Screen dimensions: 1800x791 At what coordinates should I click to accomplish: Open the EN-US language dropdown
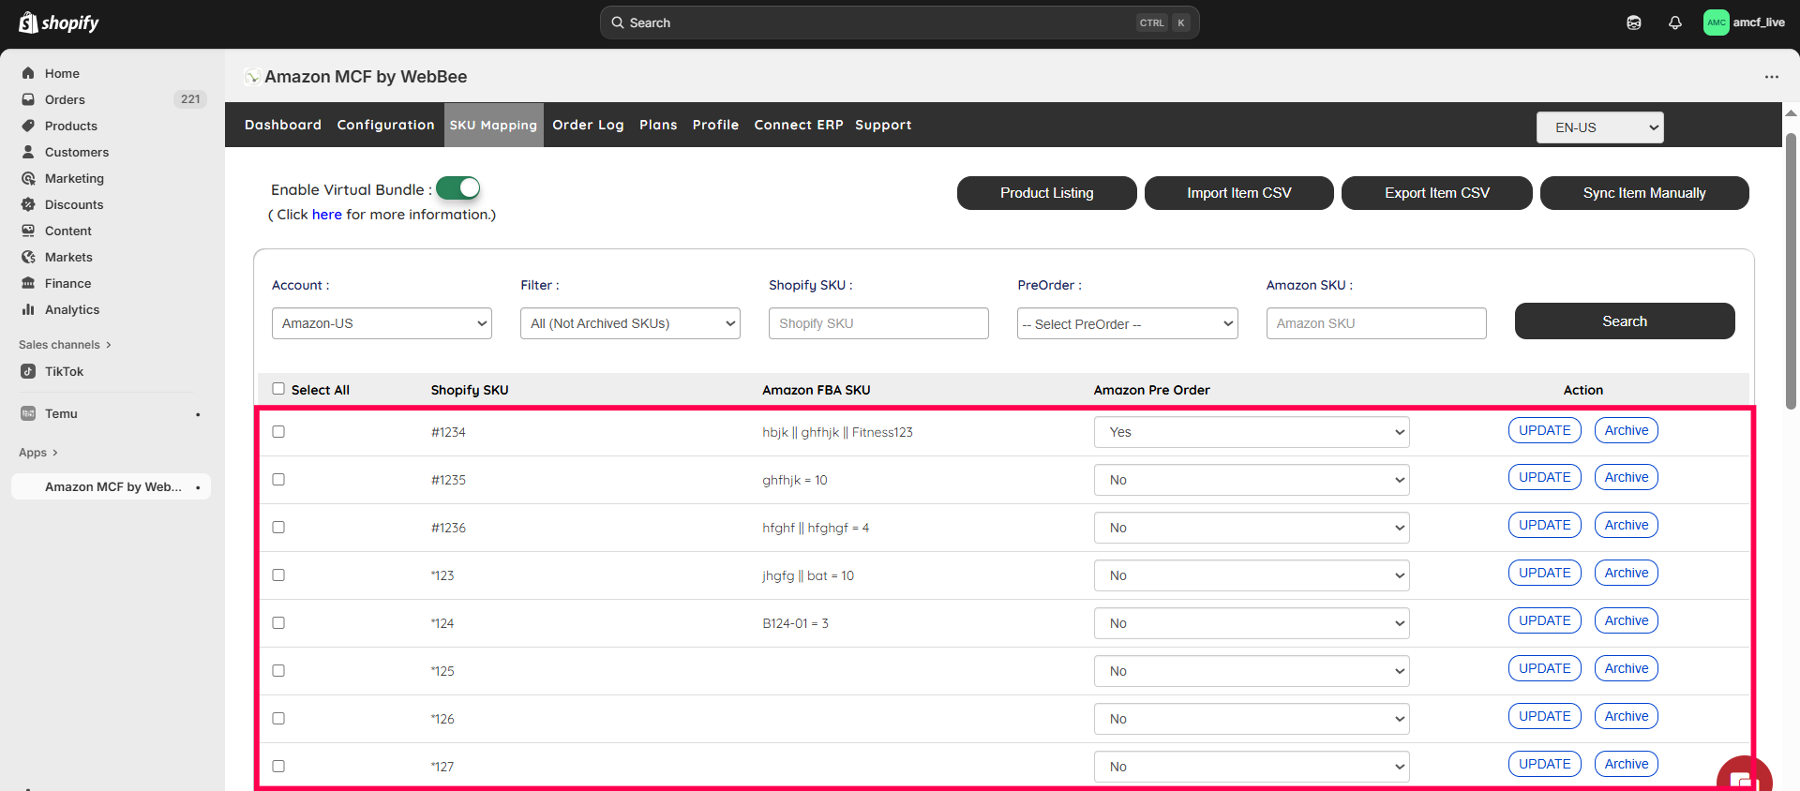1599,127
